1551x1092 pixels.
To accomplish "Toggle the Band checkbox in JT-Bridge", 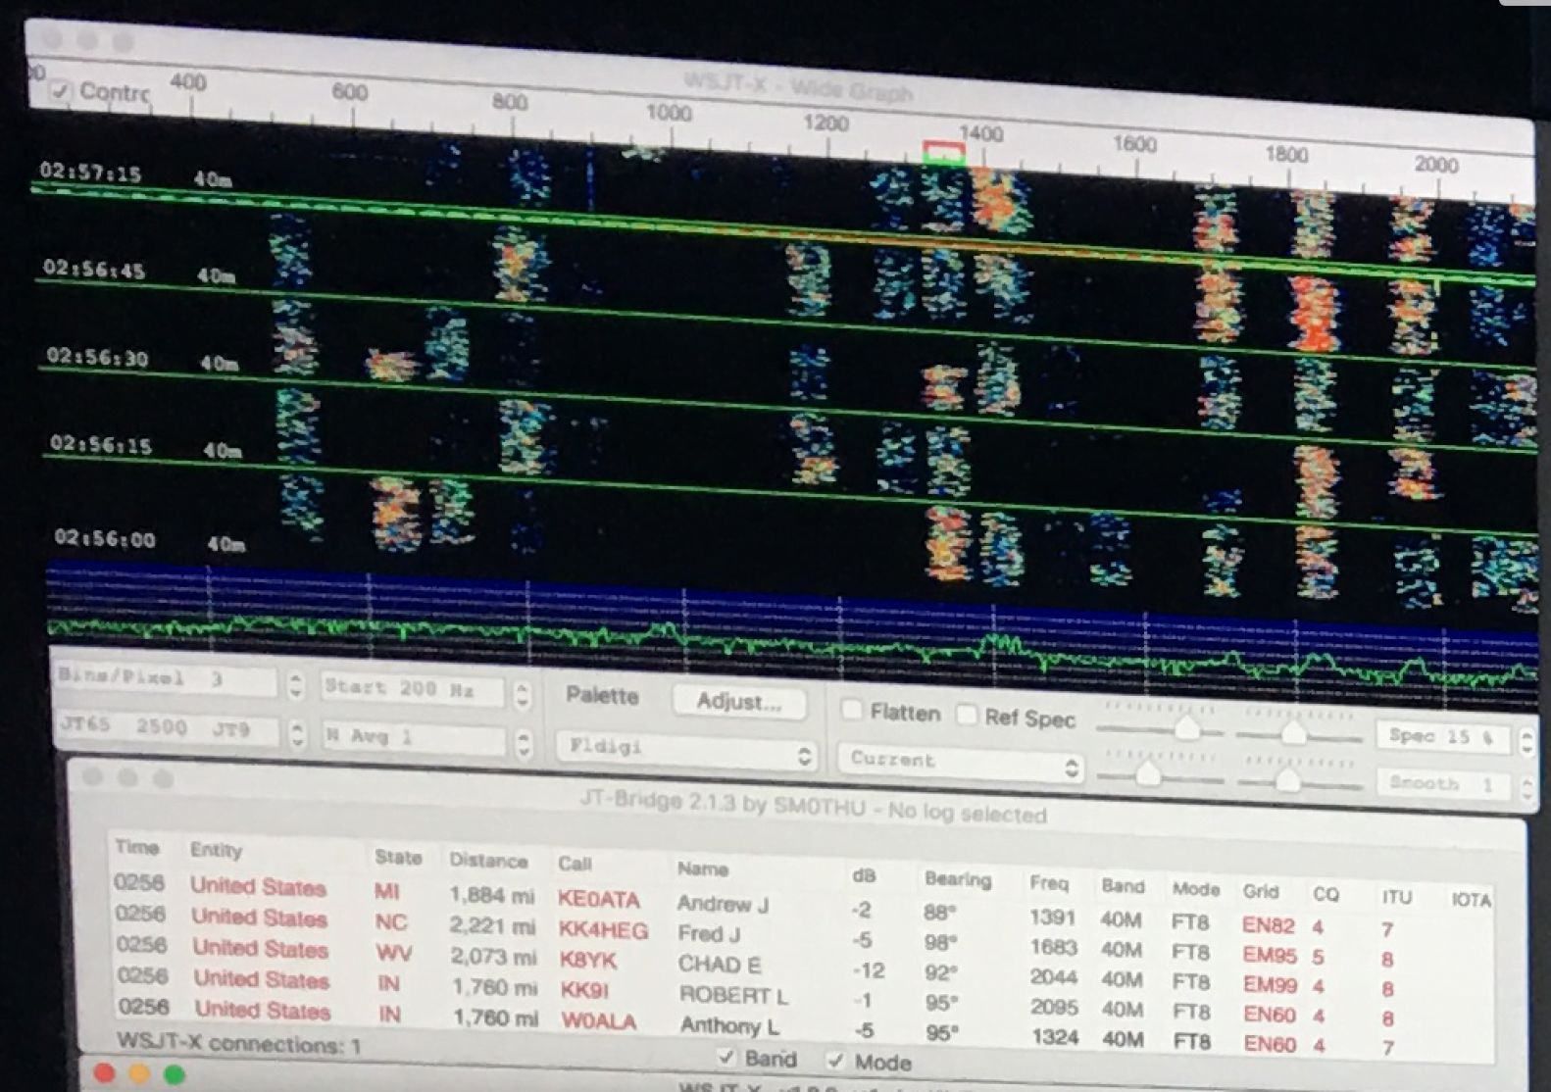I will pos(725,1057).
